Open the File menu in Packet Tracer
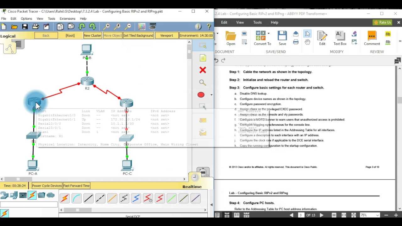This screenshot has width=402, height=226. point(4,19)
